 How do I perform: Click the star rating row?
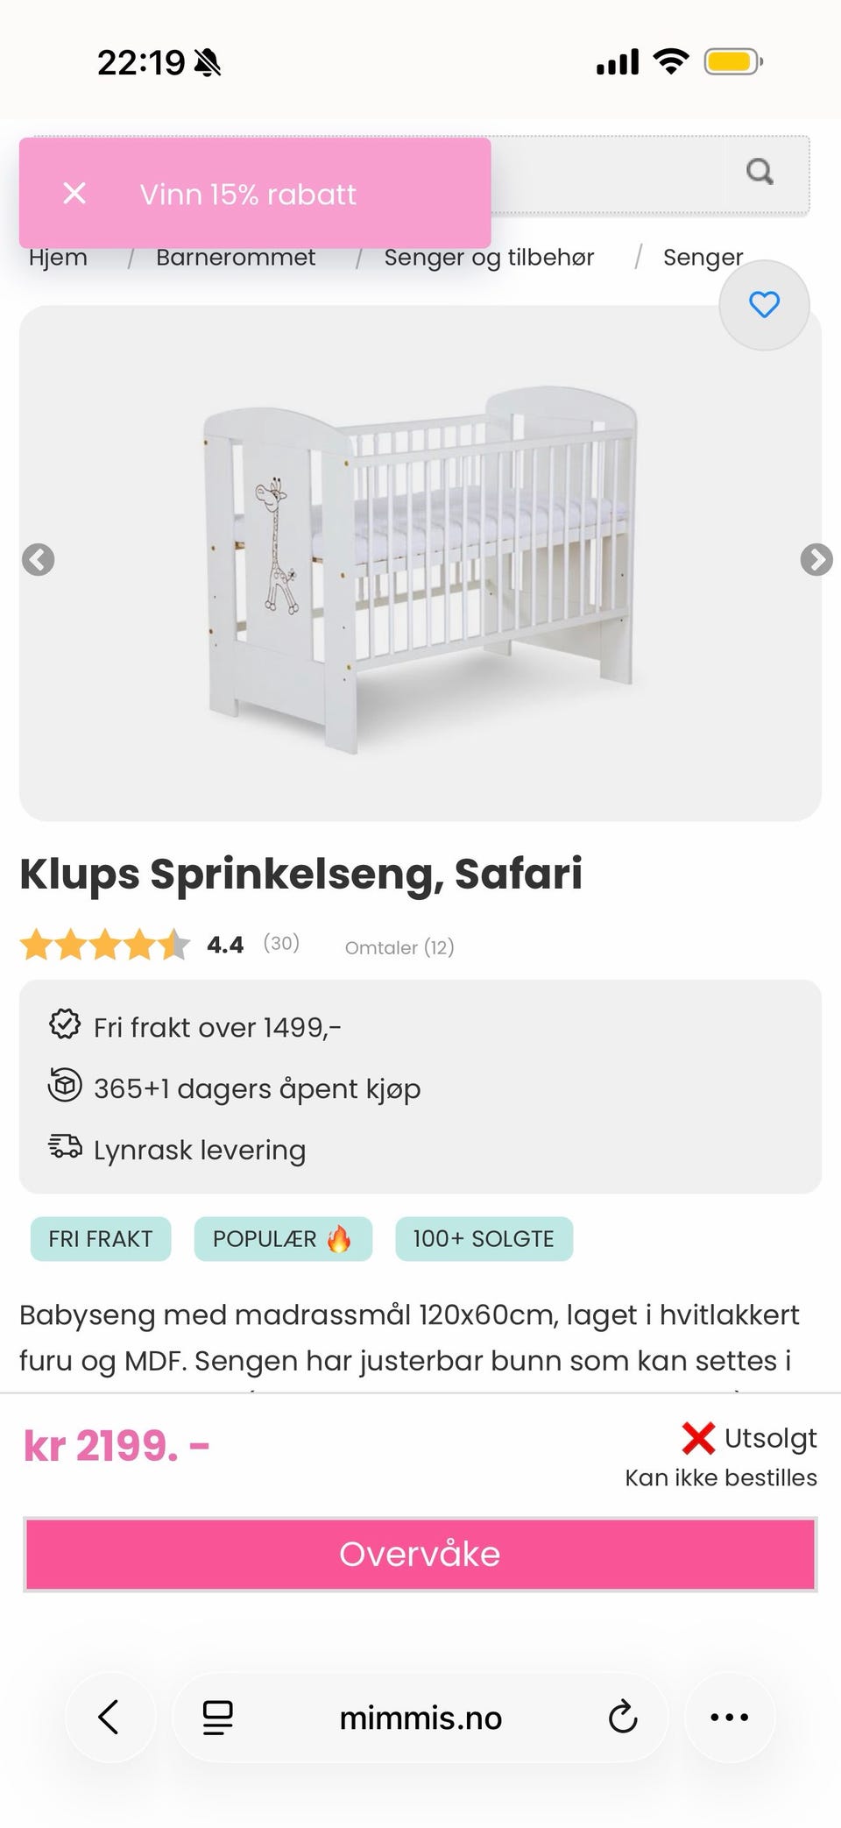pos(105,946)
